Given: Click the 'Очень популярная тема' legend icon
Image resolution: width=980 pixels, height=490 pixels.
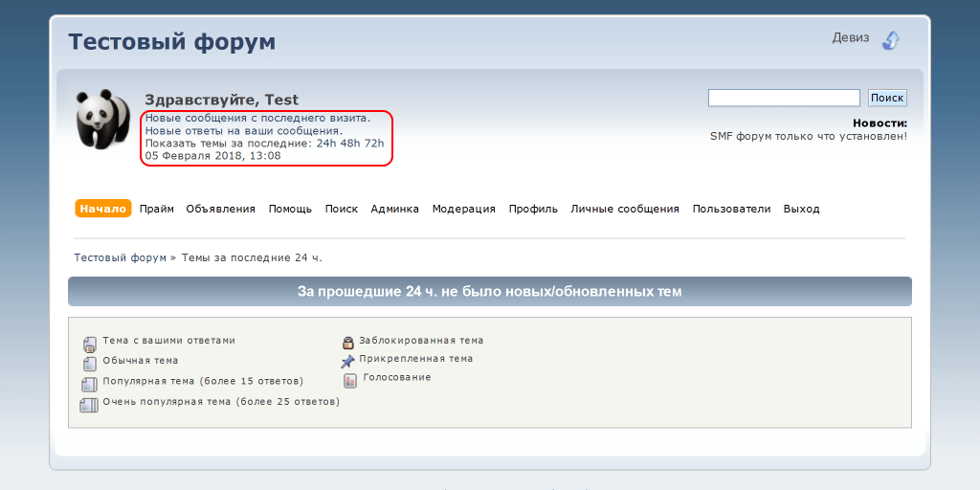Looking at the screenshot, I should pos(89,405).
